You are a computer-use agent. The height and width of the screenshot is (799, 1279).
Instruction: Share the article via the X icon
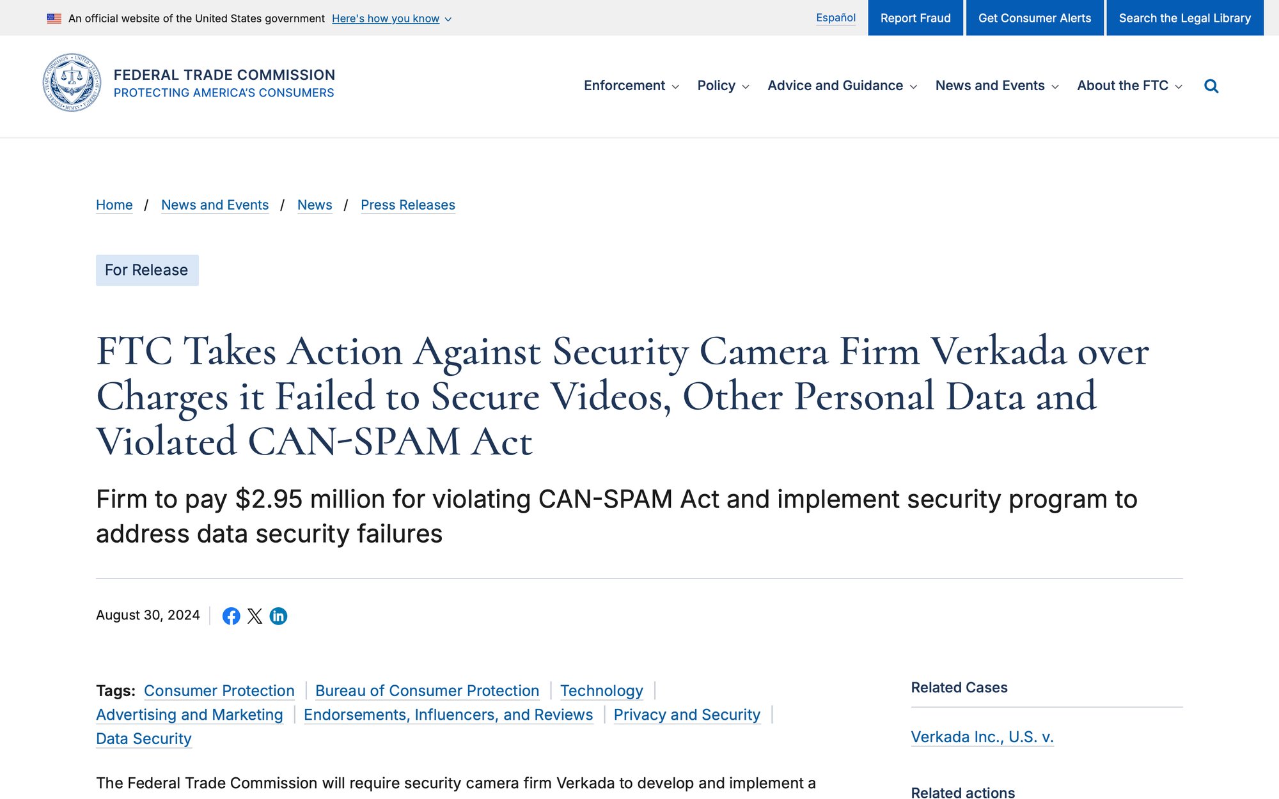point(255,616)
